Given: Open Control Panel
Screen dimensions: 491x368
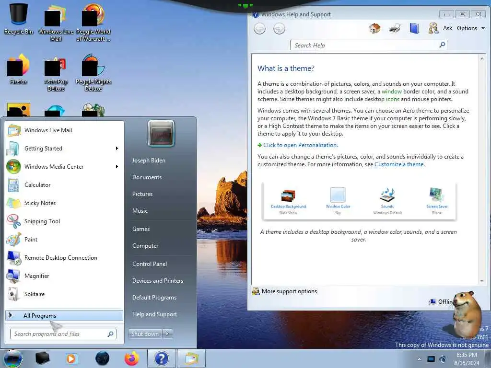Looking at the screenshot, I should [150, 264].
